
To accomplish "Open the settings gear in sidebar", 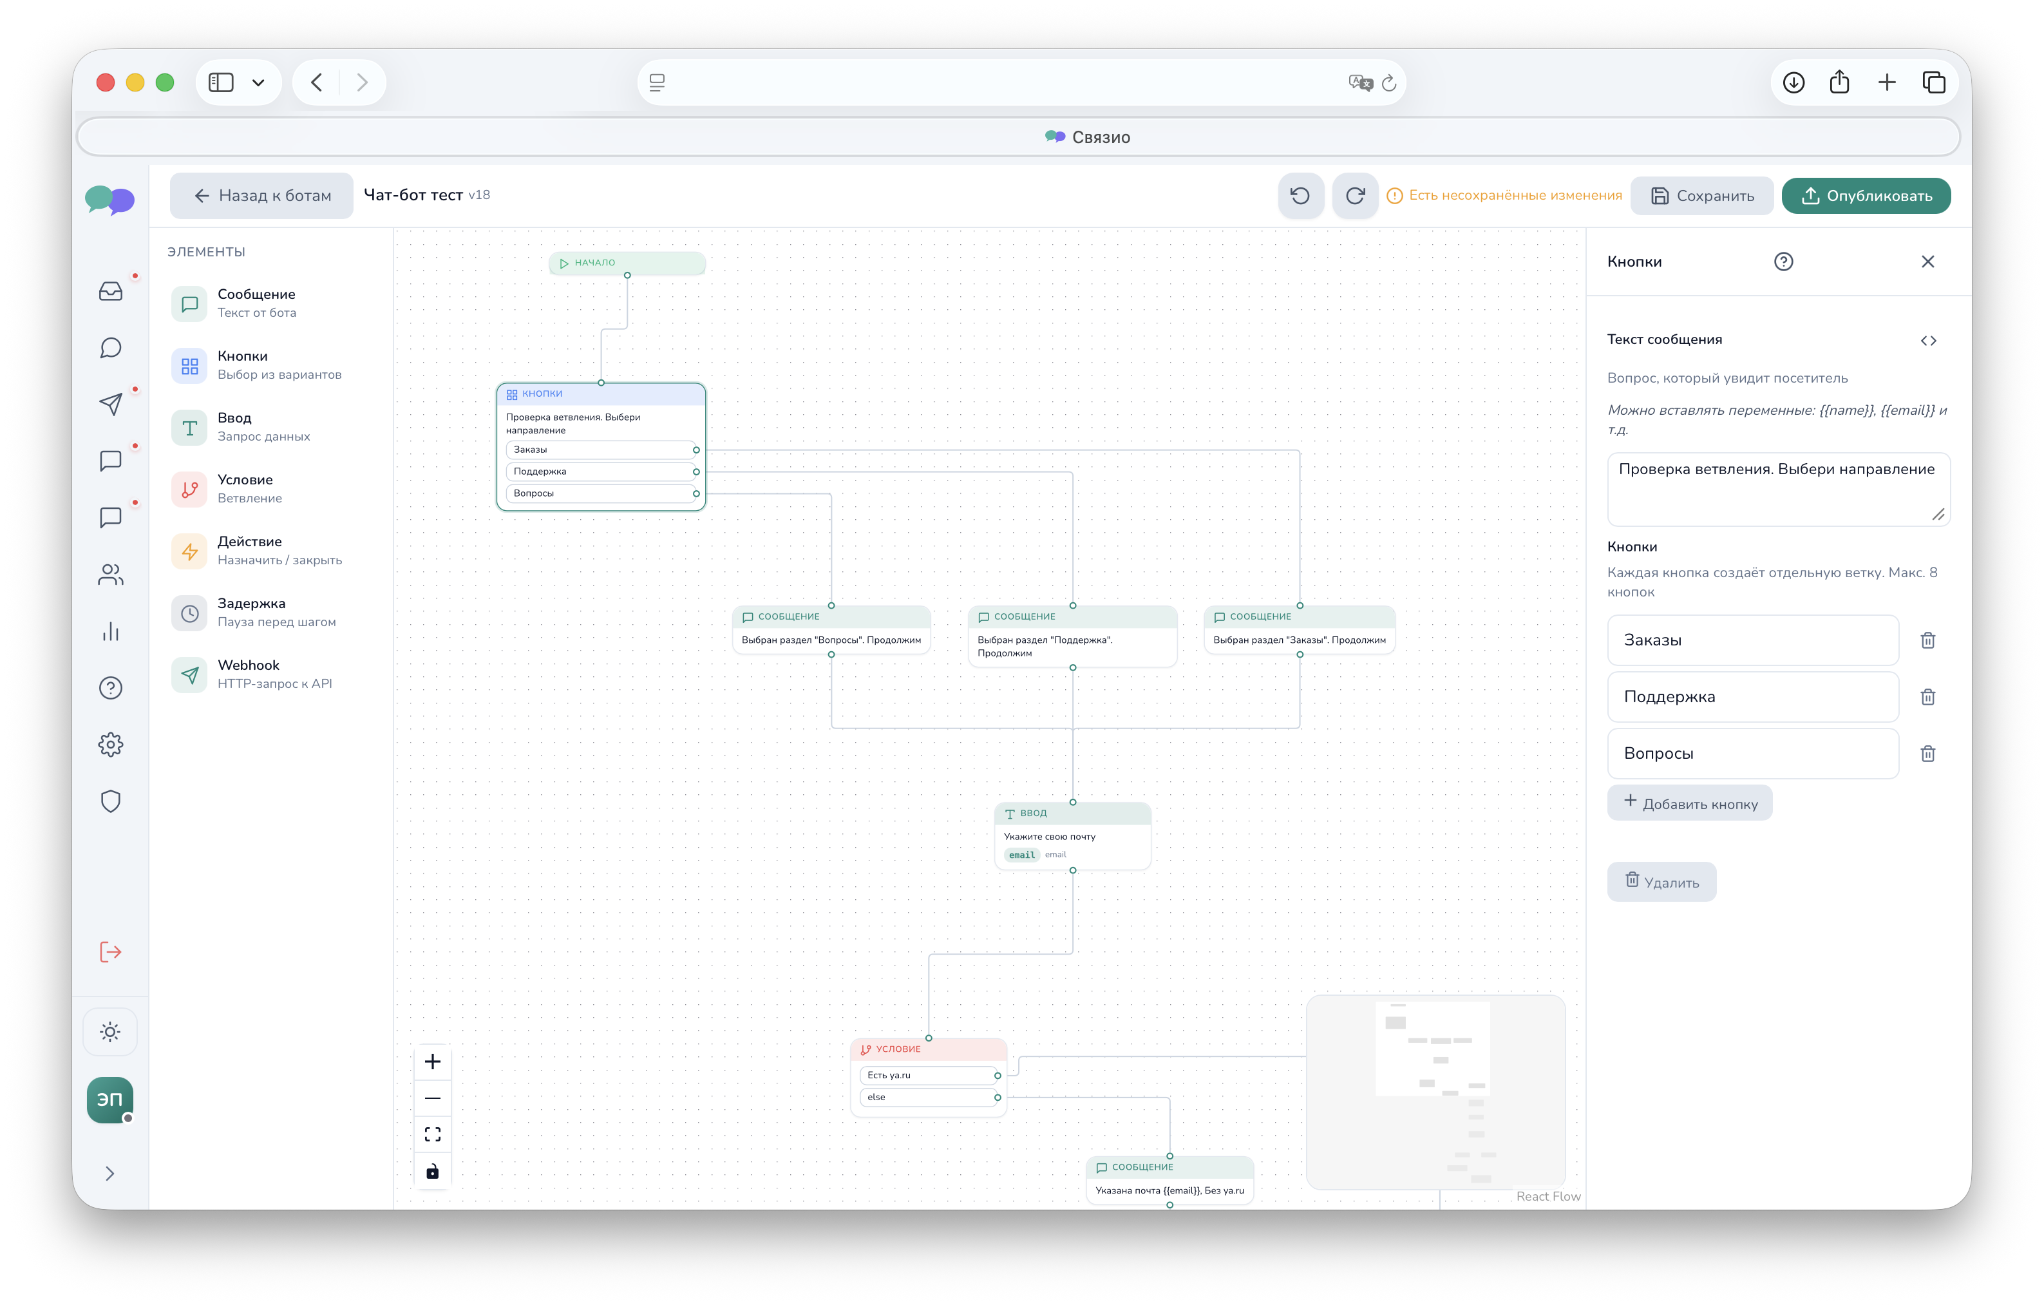I will [110, 745].
